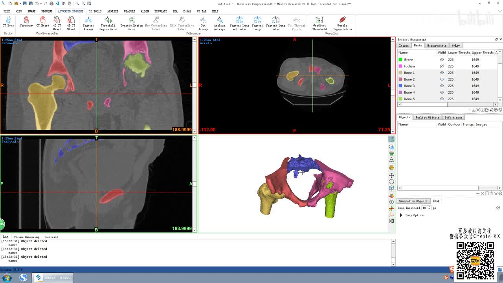Add a new mask with the plus icon
The width and height of the screenshot is (503, 283).
tap(469, 110)
